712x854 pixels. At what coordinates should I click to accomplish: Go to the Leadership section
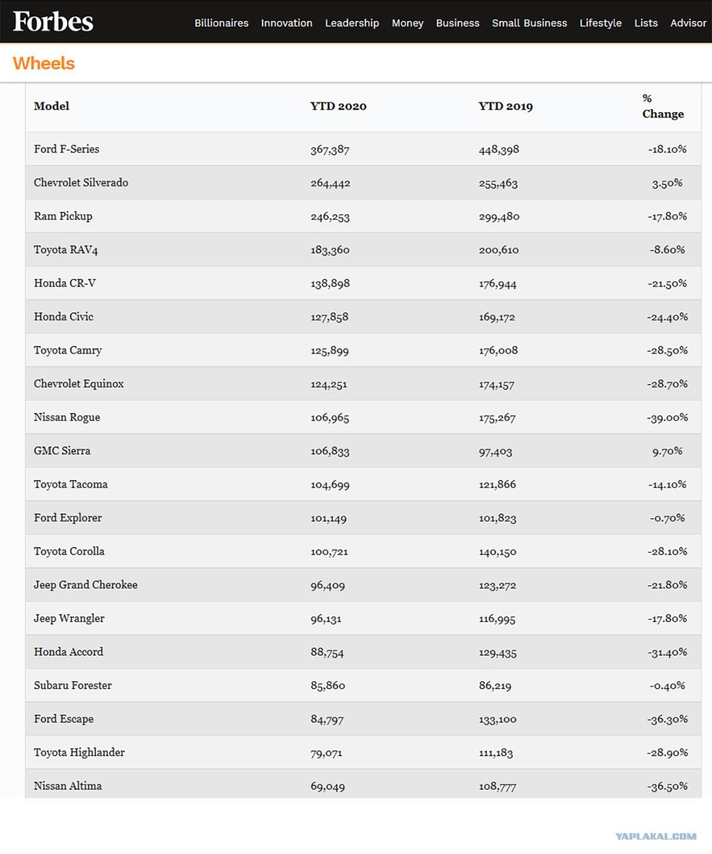(352, 23)
